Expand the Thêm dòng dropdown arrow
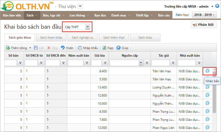The height and width of the screenshot is (132, 221). click(30, 48)
